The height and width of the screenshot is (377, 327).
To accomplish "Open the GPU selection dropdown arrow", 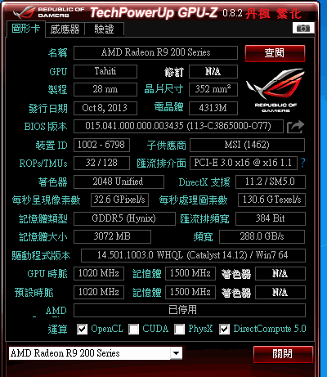I will point(177,353).
